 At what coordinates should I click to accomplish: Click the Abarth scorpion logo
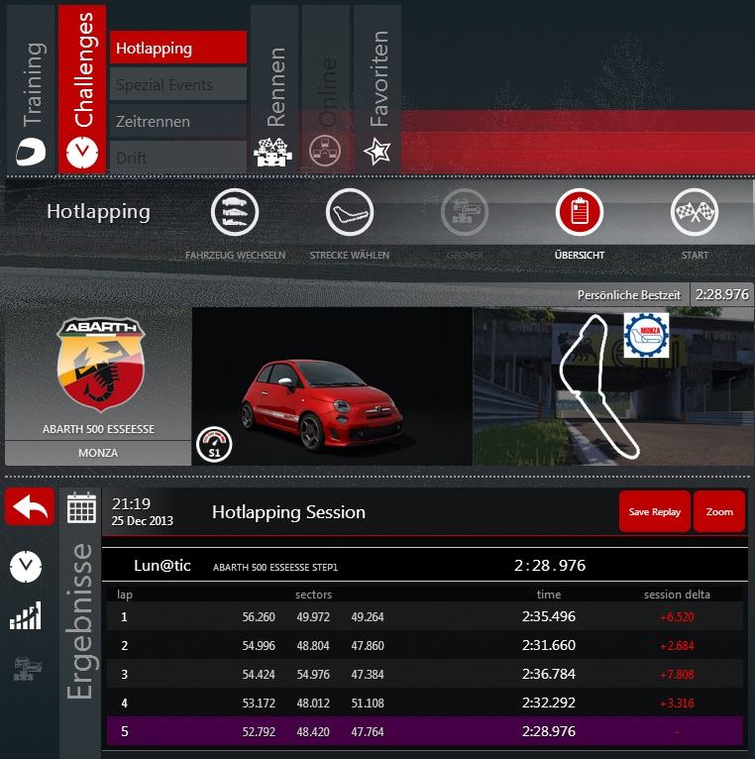(x=100, y=365)
